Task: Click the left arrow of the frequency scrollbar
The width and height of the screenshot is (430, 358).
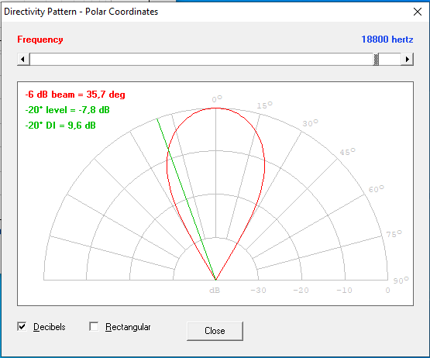Action: 23,59
